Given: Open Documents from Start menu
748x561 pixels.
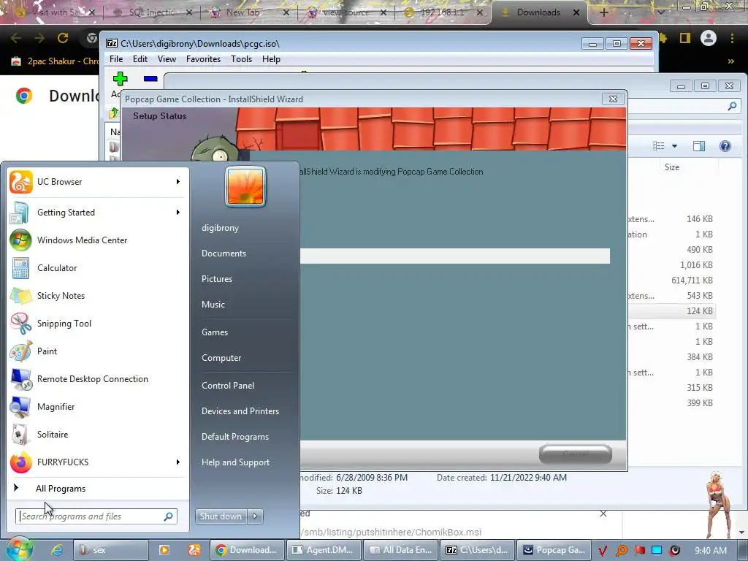Looking at the screenshot, I should pos(224,253).
